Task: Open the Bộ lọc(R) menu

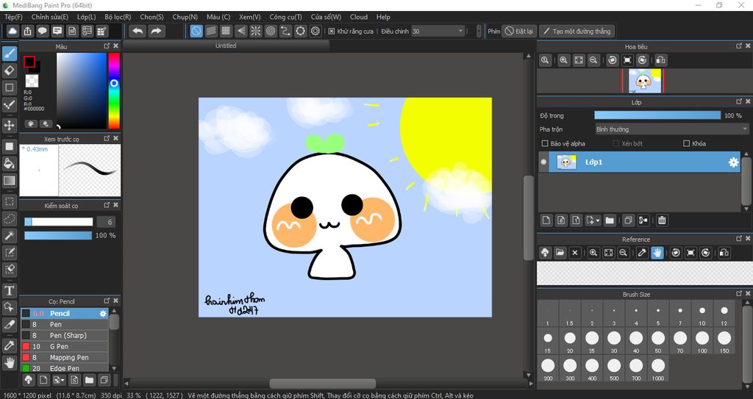Action: coord(118,17)
